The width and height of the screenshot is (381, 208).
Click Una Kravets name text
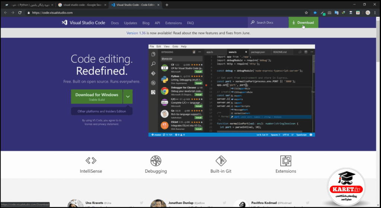point(94,203)
